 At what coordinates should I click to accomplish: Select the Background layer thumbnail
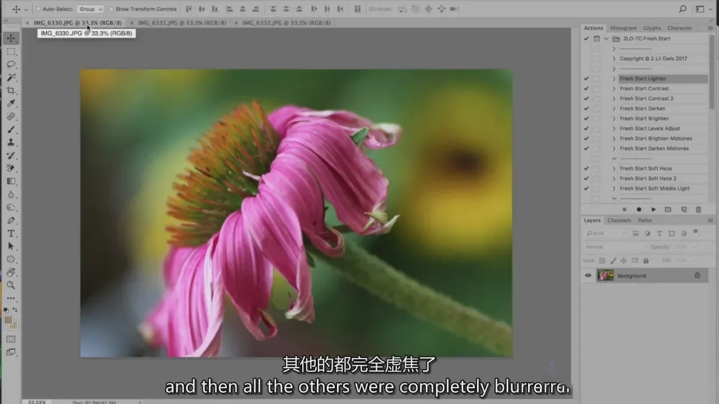[606, 276]
